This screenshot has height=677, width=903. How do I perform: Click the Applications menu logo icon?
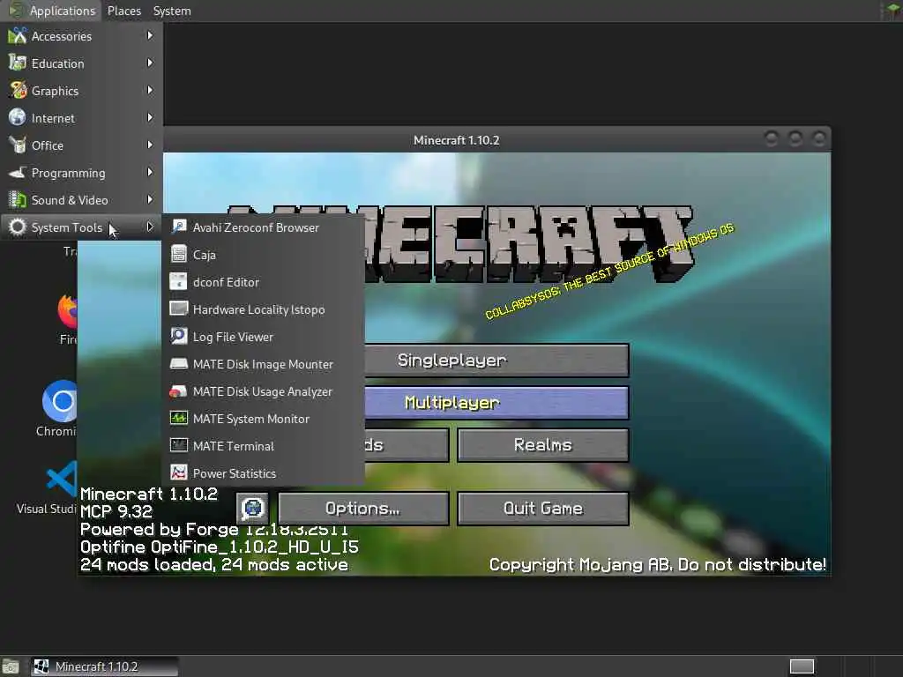coord(16,11)
